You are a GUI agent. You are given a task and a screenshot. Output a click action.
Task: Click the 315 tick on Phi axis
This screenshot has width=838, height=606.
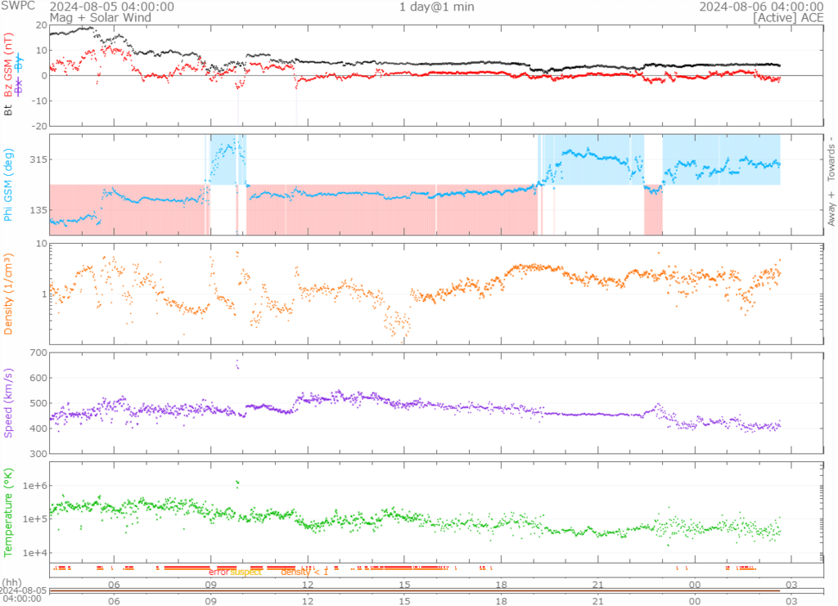point(38,159)
